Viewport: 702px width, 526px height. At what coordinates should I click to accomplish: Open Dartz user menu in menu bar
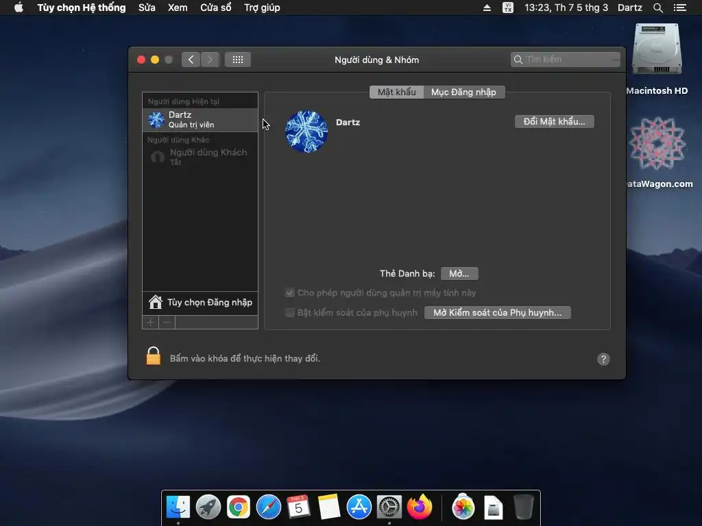click(630, 8)
